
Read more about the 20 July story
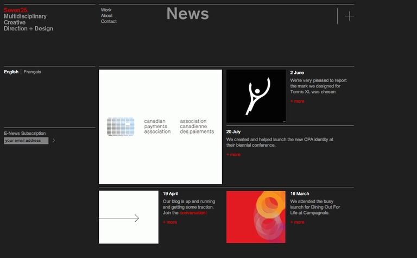click(233, 155)
